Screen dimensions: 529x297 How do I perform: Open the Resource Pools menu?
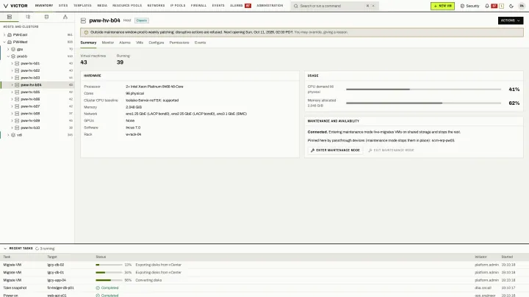click(127, 6)
